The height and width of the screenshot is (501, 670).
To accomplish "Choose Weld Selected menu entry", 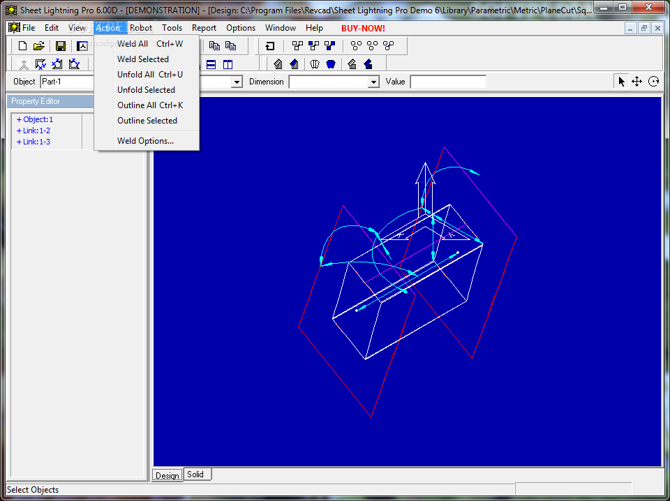I will click(147, 59).
